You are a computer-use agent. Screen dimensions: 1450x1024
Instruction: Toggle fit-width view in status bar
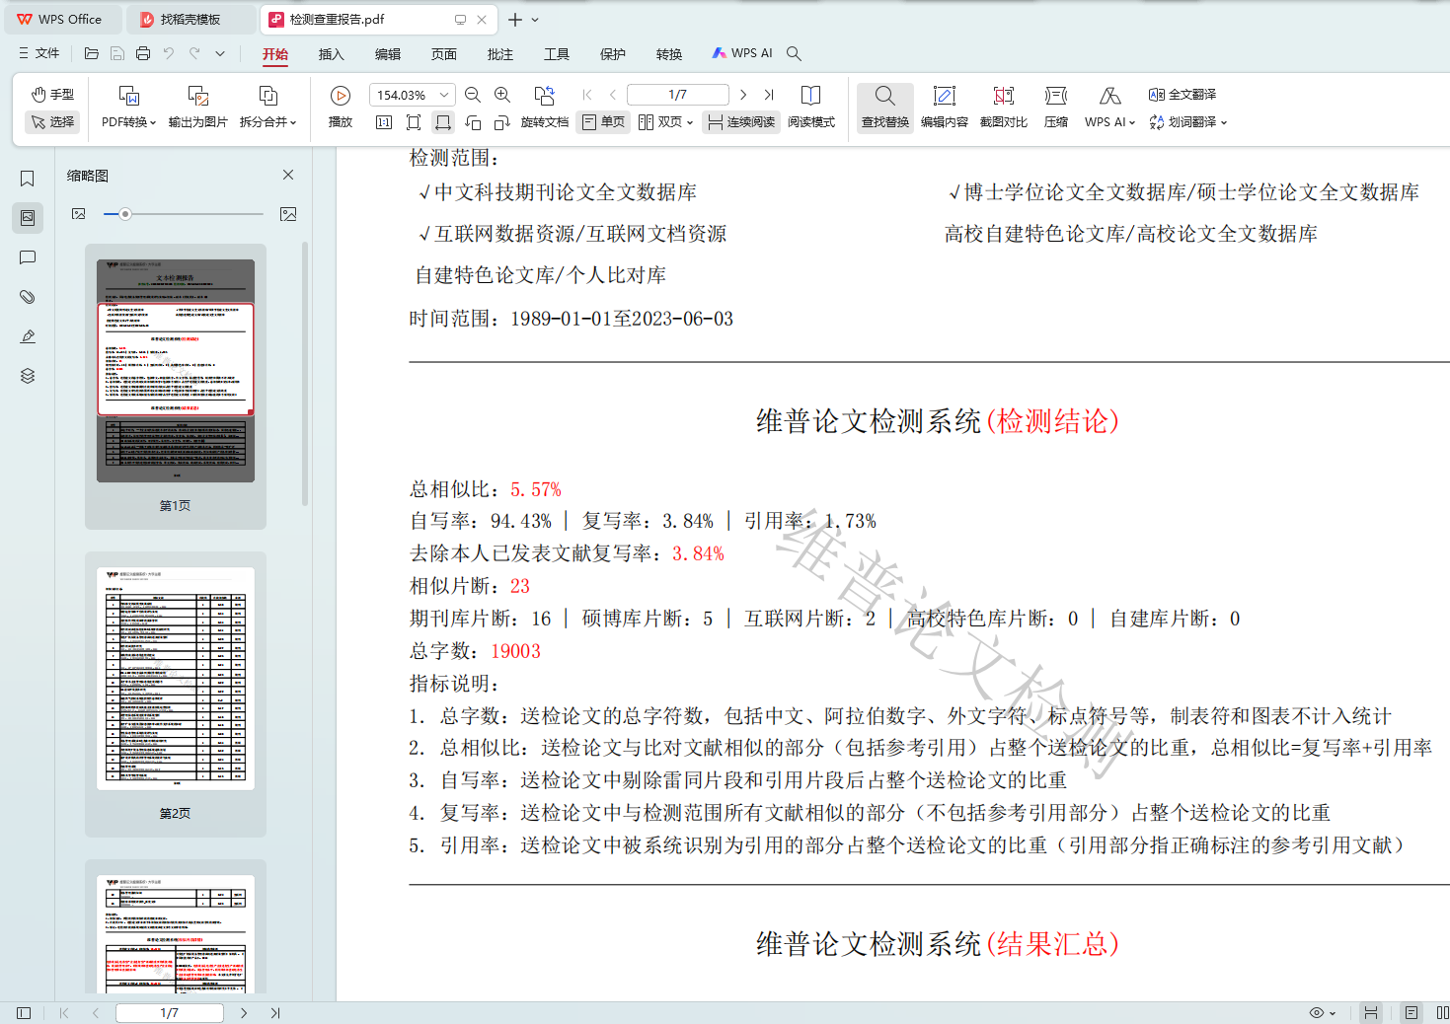coord(1371,1013)
